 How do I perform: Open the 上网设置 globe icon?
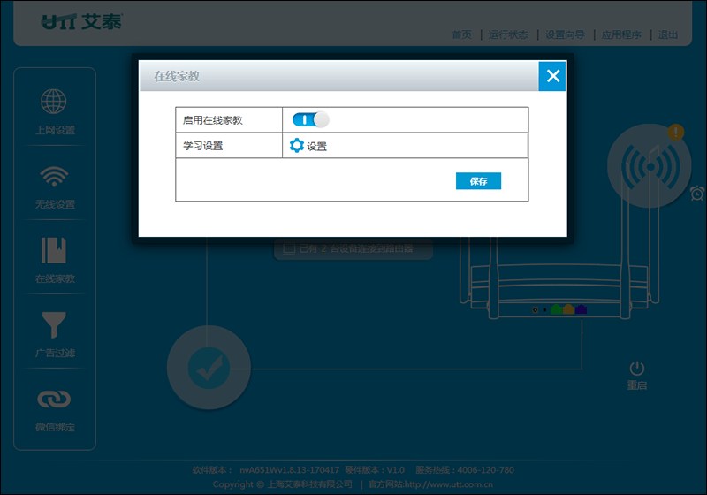click(x=54, y=102)
